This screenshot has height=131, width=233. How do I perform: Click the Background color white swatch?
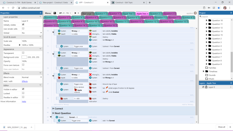[24, 57]
